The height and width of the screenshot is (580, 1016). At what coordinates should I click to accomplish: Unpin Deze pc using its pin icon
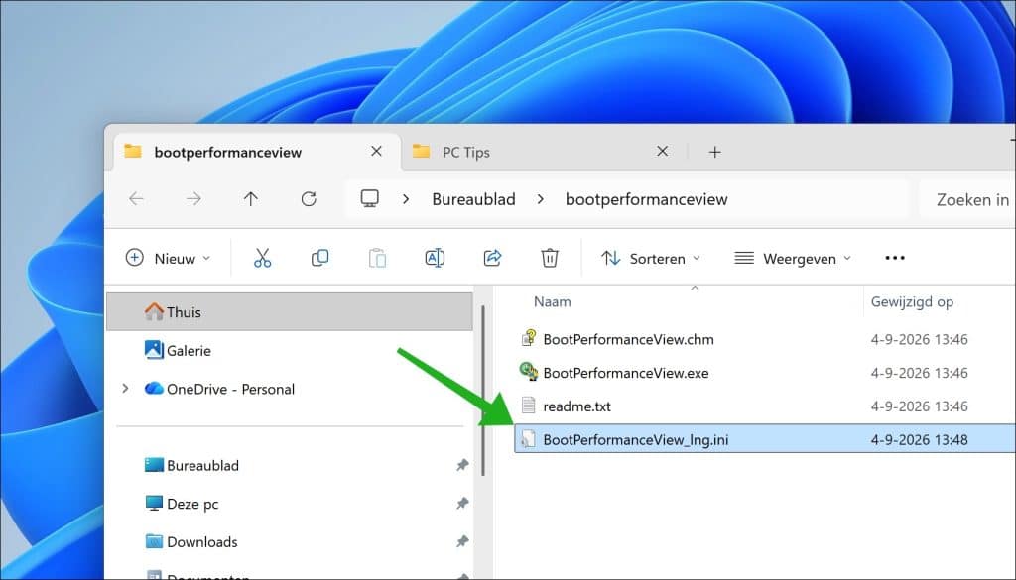[x=462, y=503]
